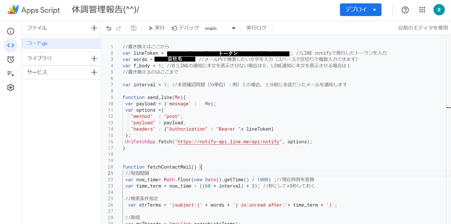The width and height of the screenshot is (451, 224).
Task: Open the help menu
Action: click(x=405, y=9)
